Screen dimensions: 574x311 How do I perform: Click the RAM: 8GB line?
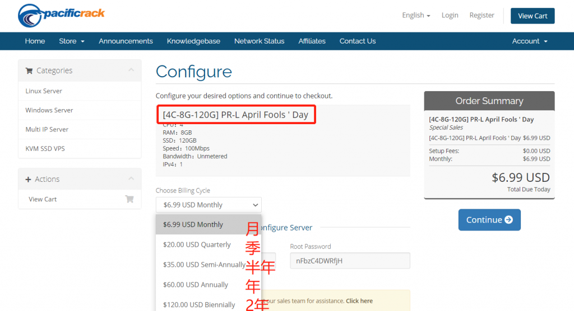point(177,133)
